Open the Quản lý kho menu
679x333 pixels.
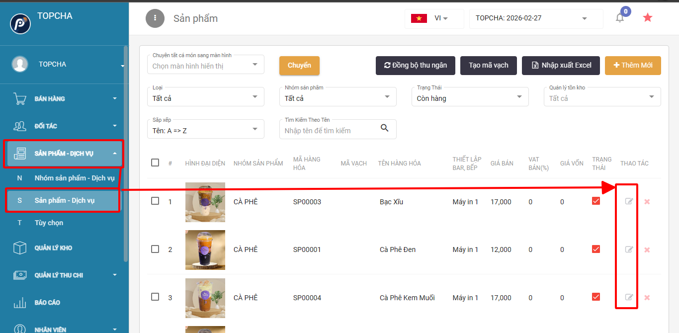(x=53, y=248)
